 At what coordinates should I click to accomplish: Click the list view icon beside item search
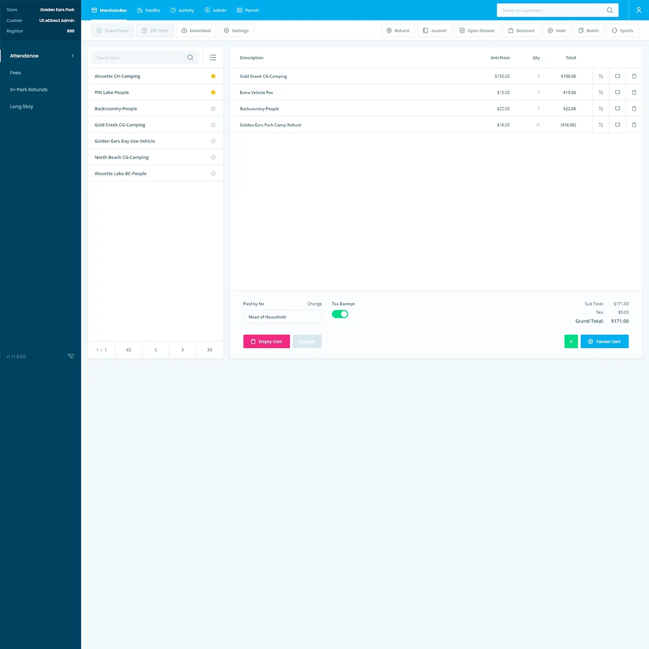pos(213,58)
